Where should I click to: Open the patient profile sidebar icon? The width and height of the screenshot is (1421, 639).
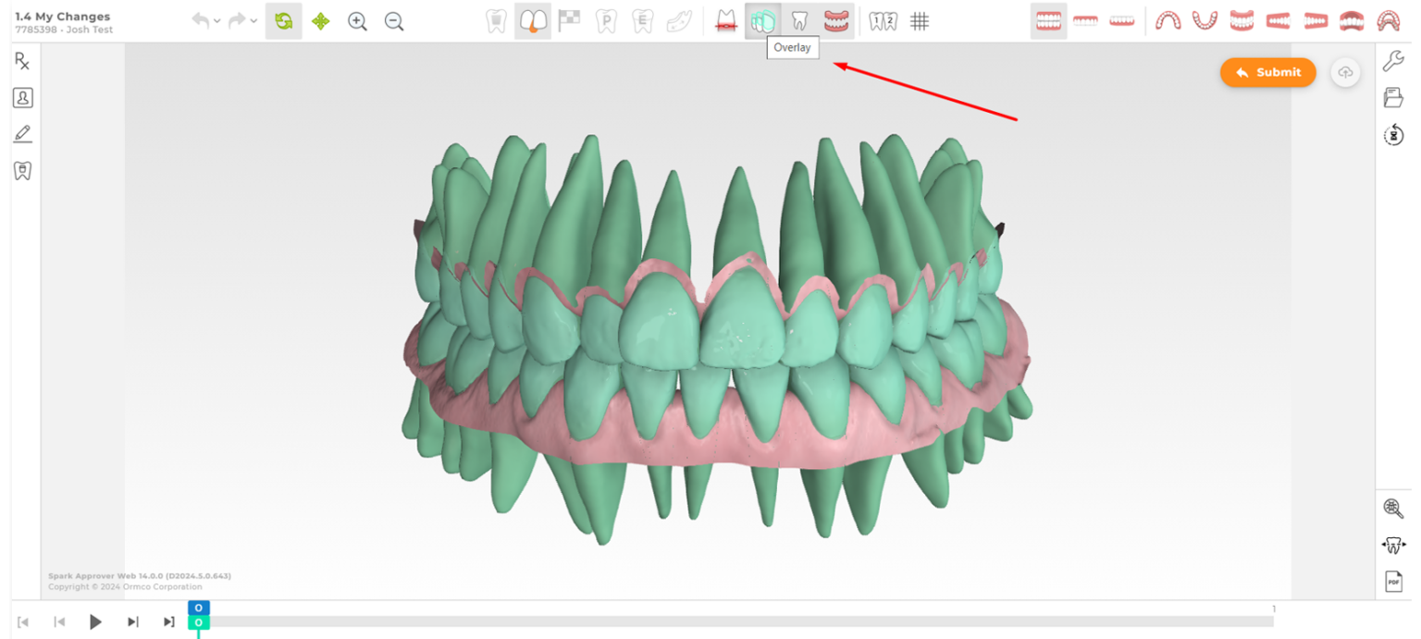22,97
